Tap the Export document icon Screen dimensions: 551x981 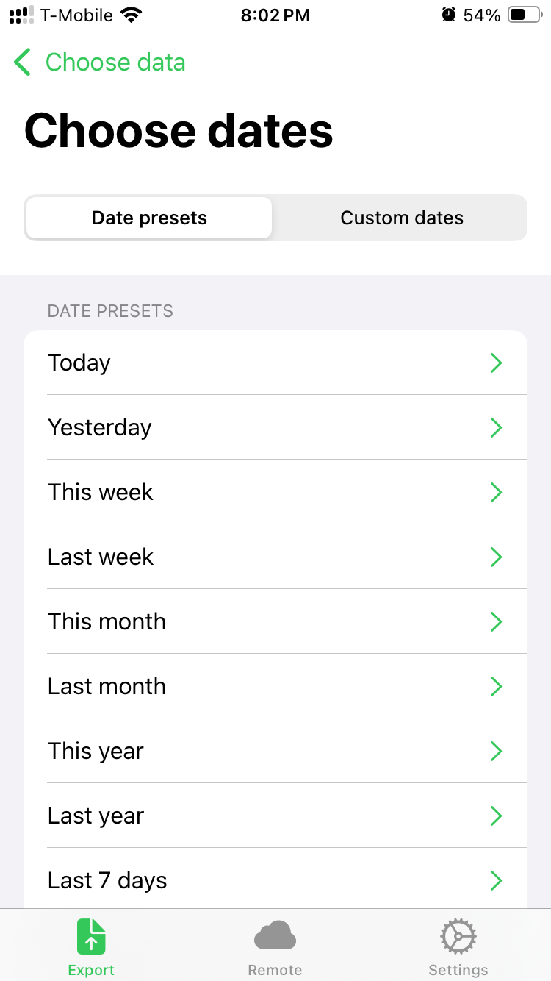pyautogui.click(x=91, y=938)
